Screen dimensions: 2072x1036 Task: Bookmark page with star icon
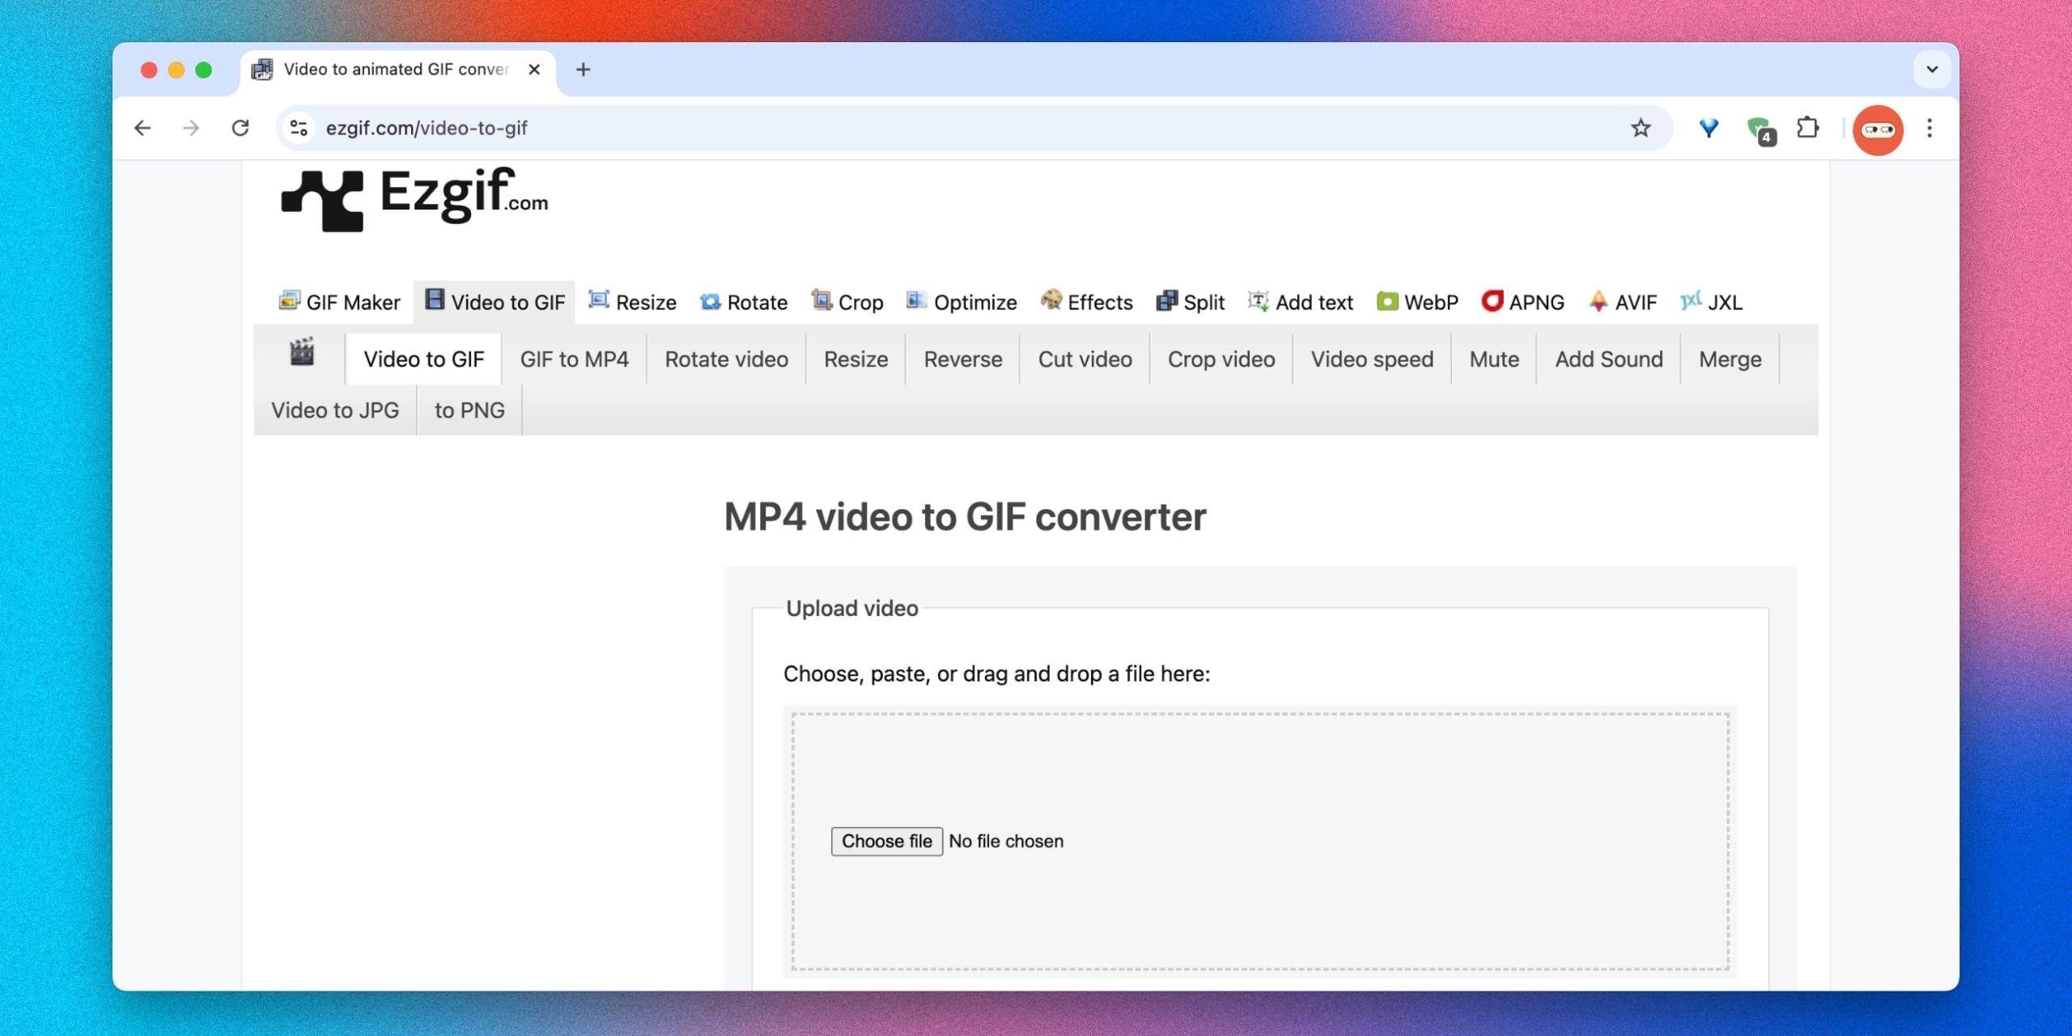click(1641, 128)
